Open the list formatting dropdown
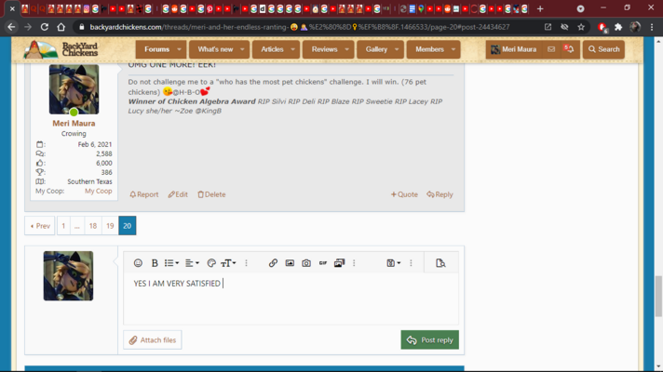Image resolution: width=663 pixels, height=372 pixels. tap(171, 263)
